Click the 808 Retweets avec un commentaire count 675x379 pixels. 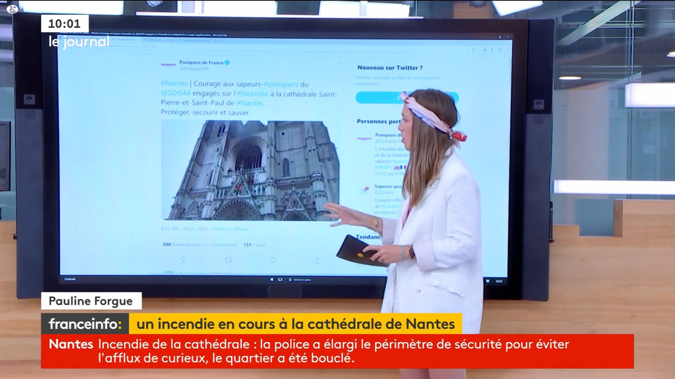point(200,245)
